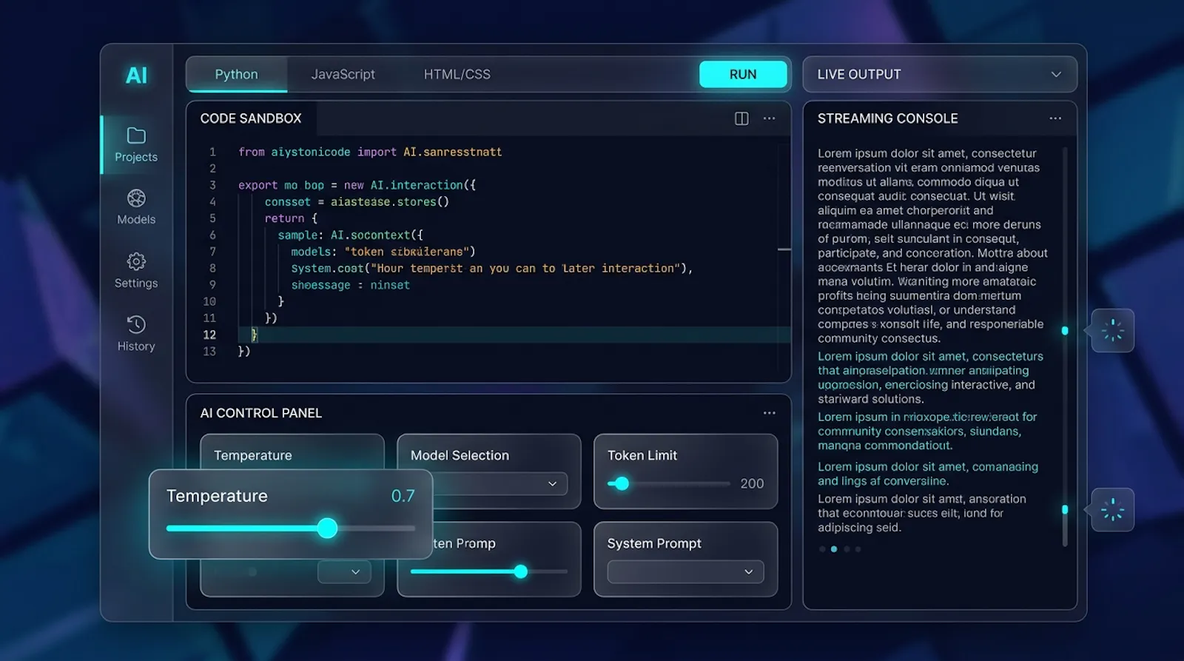Open AI Control Panel more options
The width and height of the screenshot is (1184, 661).
click(770, 413)
